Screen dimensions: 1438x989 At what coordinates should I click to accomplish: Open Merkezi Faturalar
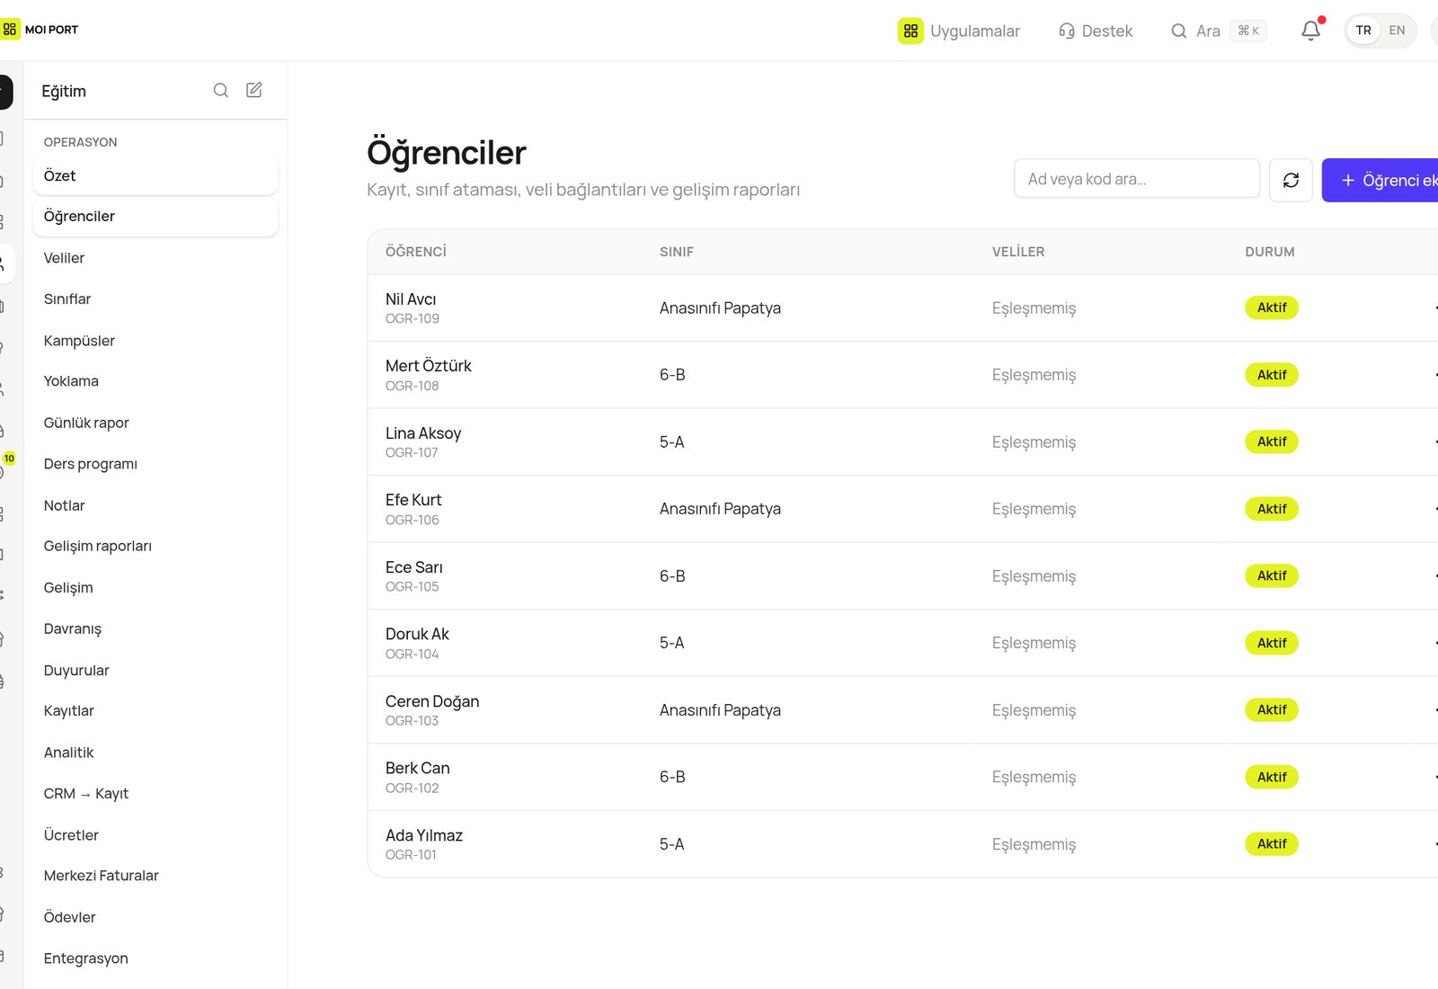pyautogui.click(x=155, y=876)
